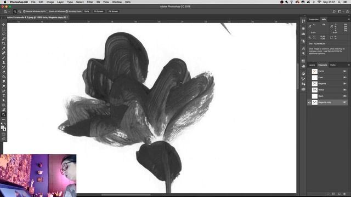Select the Blur tool
This screenshot has height=197, width=351.
point(4,82)
